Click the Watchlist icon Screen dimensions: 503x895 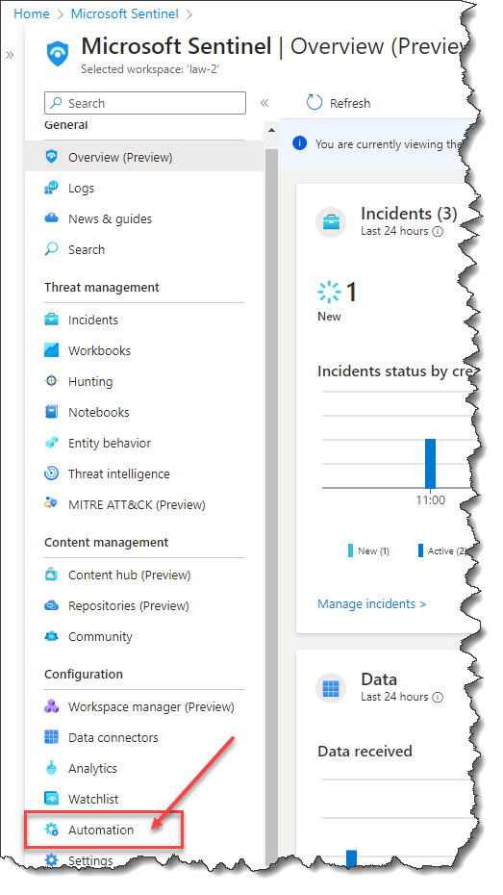tap(51, 799)
